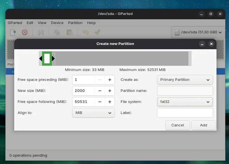Click the copy partition toolbar icon

tap(57, 32)
